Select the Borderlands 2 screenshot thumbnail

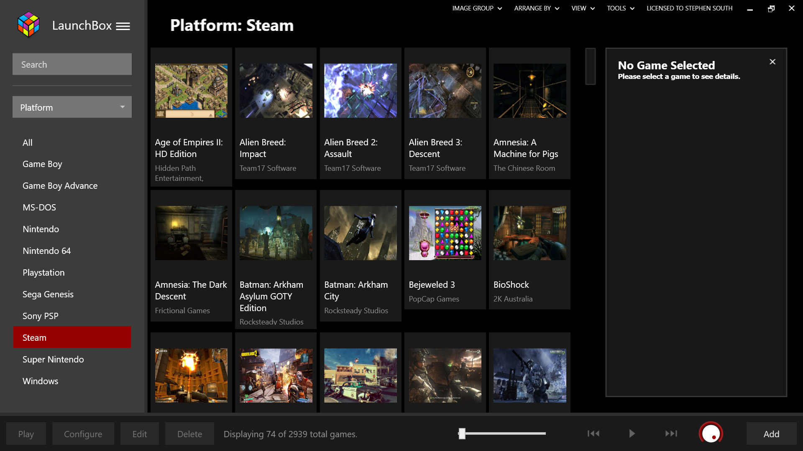(276, 375)
